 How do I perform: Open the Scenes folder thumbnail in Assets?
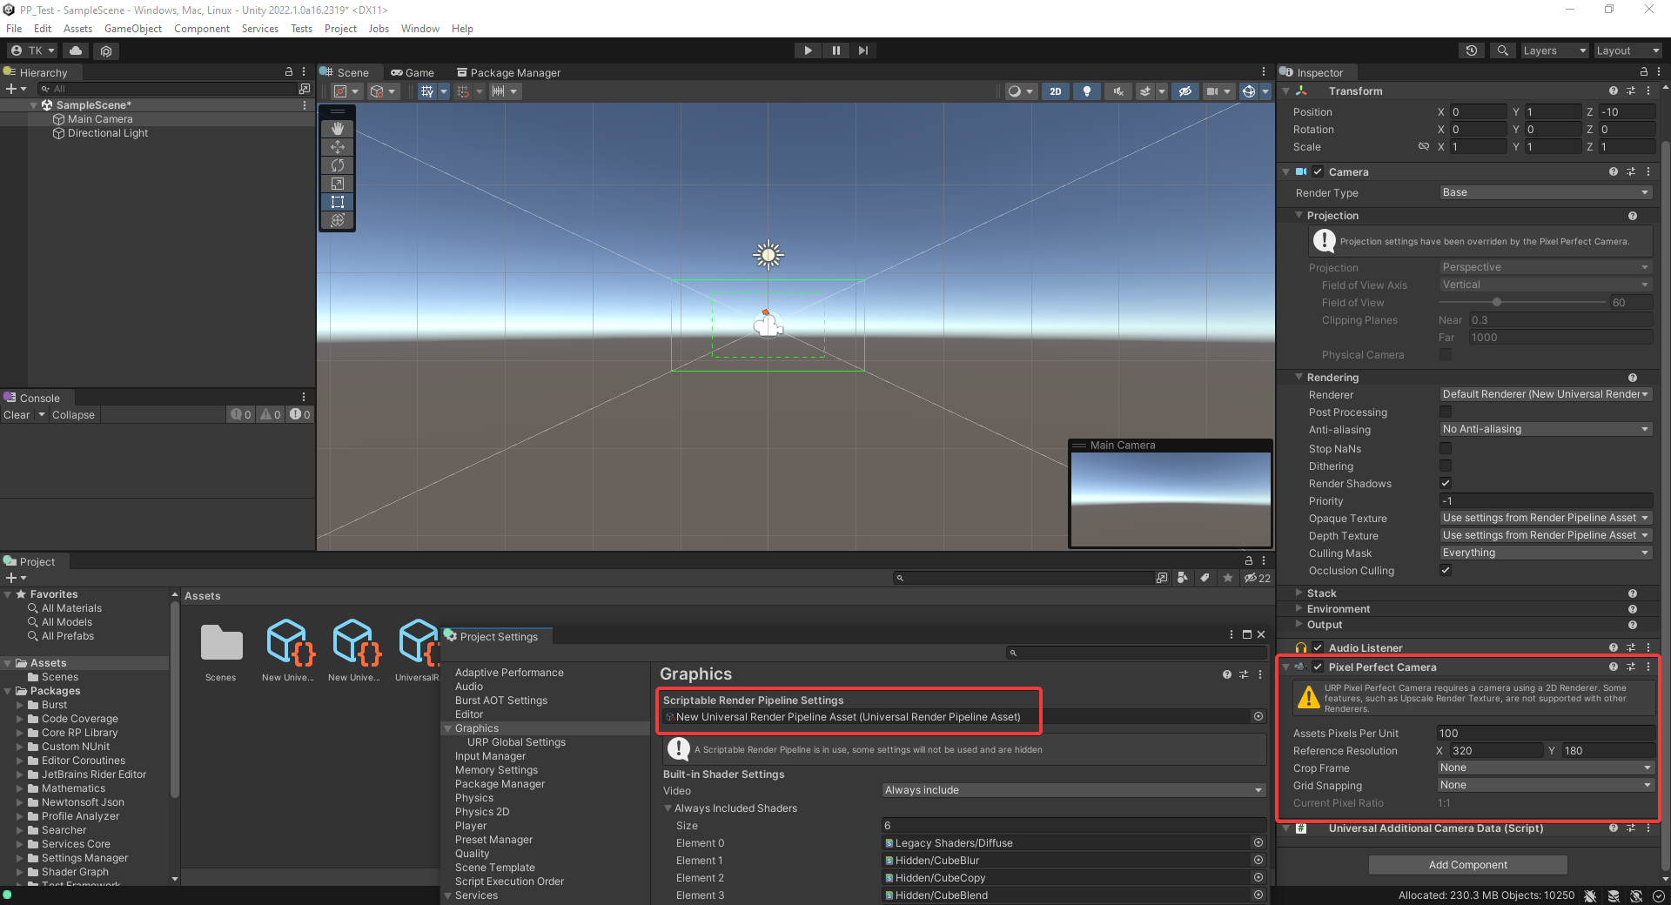[221, 644]
